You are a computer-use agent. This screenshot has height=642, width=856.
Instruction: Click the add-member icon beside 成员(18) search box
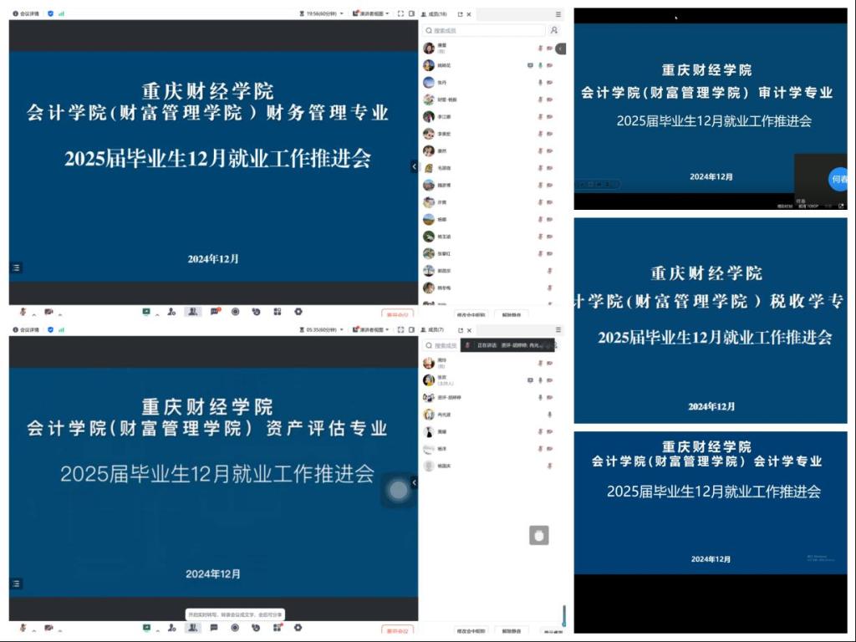pyautogui.click(x=553, y=30)
